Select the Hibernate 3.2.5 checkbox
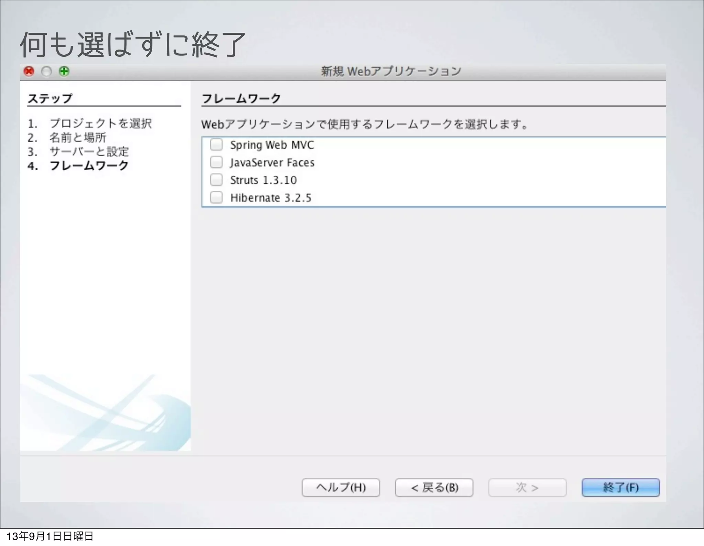This screenshot has height=546, width=704. (216, 197)
